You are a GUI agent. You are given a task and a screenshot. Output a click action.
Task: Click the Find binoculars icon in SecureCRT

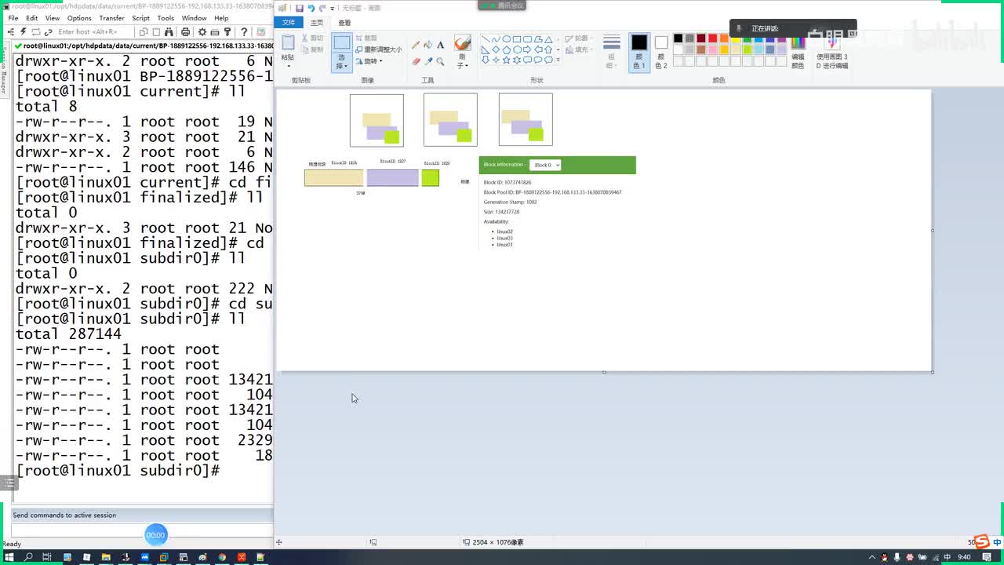click(x=169, y=32)
